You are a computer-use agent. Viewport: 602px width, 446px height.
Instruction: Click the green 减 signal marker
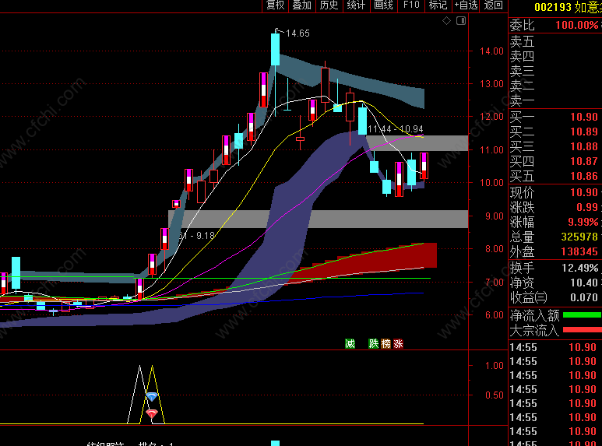click(x=350, y=343)
